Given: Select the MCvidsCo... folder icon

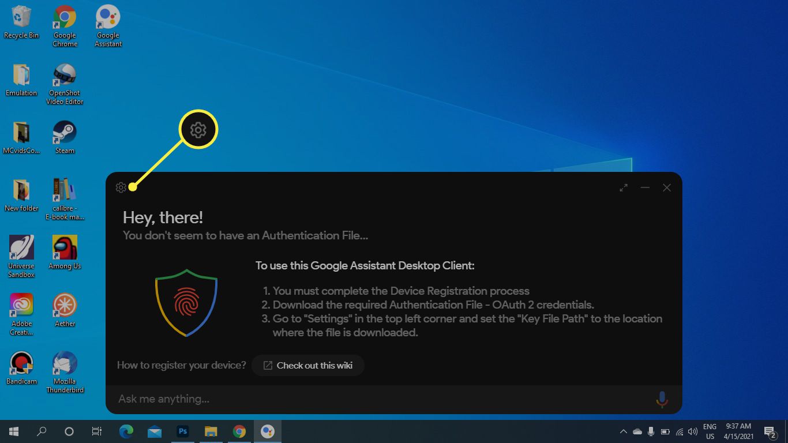Looking at the screenshot, I should pos(21,138).
